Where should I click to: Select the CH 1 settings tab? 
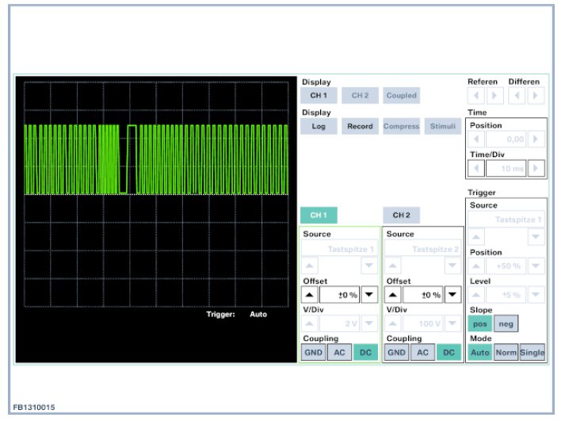click(x=318, y=215)
